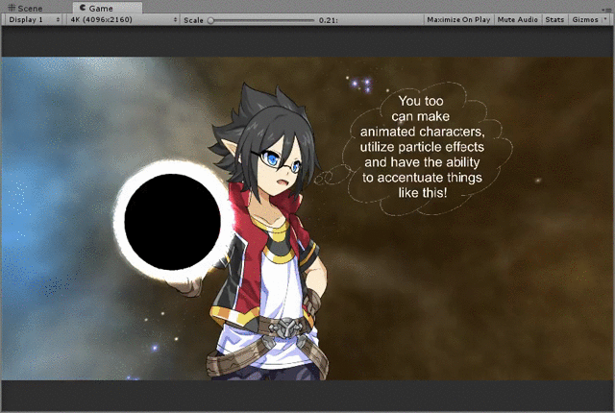Open the Gizmos dropdown arrow
This screenshot has height=413, width=615.
click(x=605, y=19)
